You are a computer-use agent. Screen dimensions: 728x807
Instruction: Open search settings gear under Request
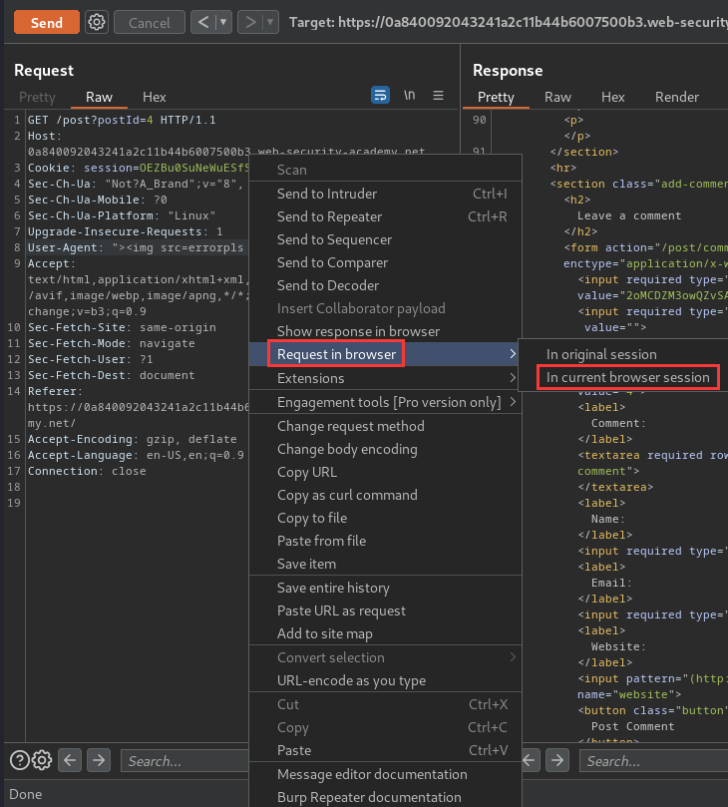42,760
